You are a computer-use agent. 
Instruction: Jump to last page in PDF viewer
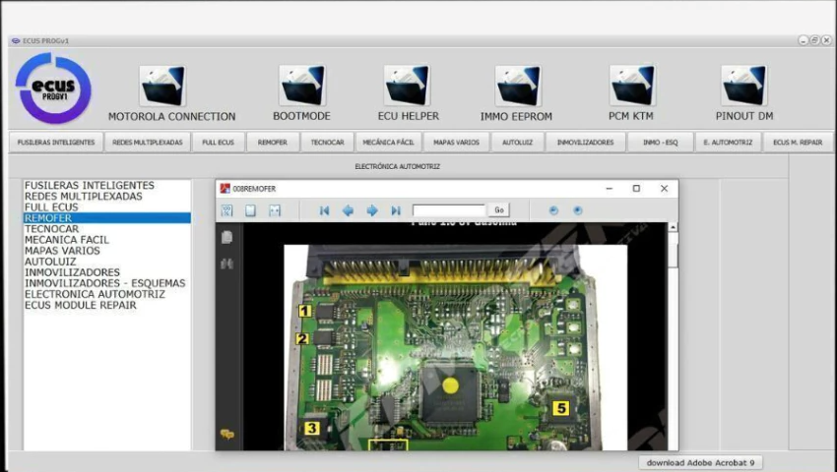396,210
